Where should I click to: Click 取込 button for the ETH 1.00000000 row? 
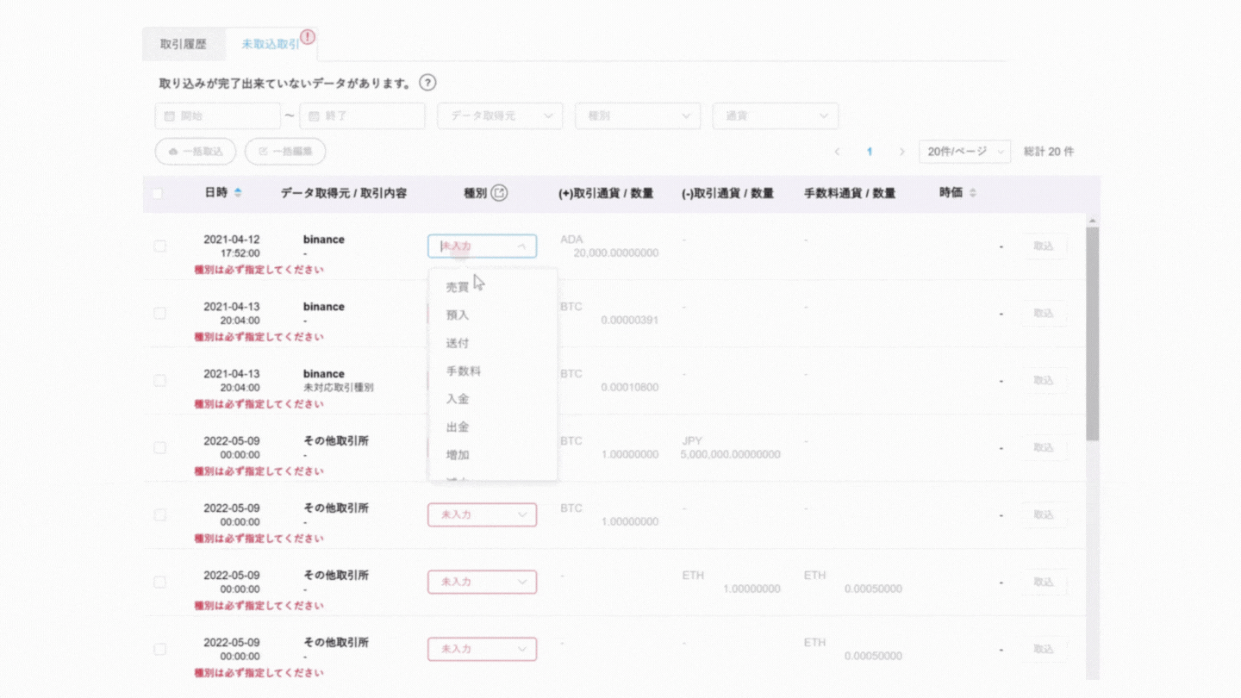click(x=1044, y=583)
